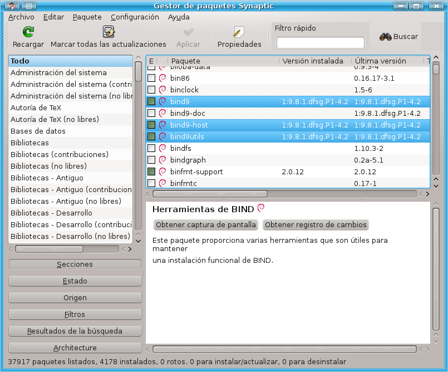Click Debian swirl icon next to bind9utils
448x372 pixels.
click(x=163, y=136)
